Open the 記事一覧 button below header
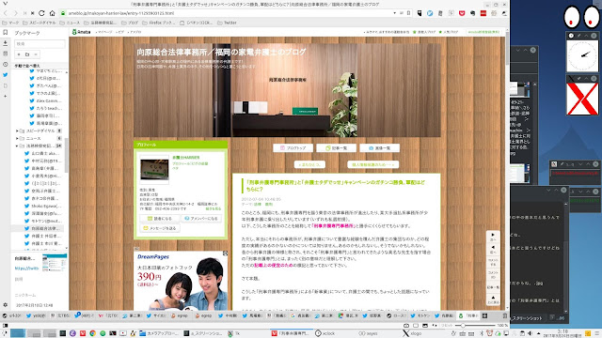The image size is (602, 338). click(x=337, y=148)
